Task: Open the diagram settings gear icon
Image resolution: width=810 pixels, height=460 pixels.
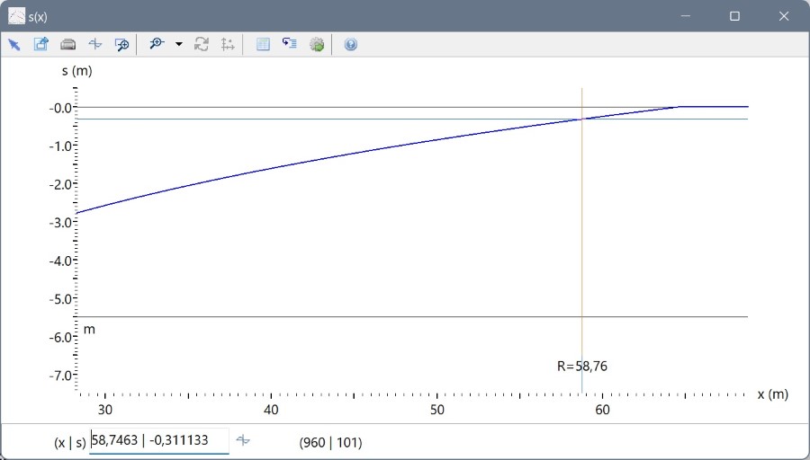Action: coord(317,44)
